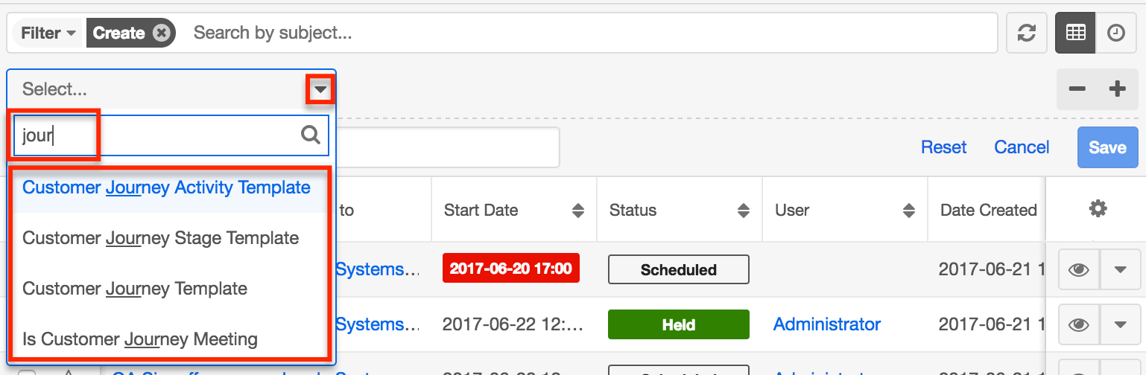This screenshot has width=1146, height=375.
Task: Preview the Scheduled meeting with eye icon
Action: [x=1079, y=269]
